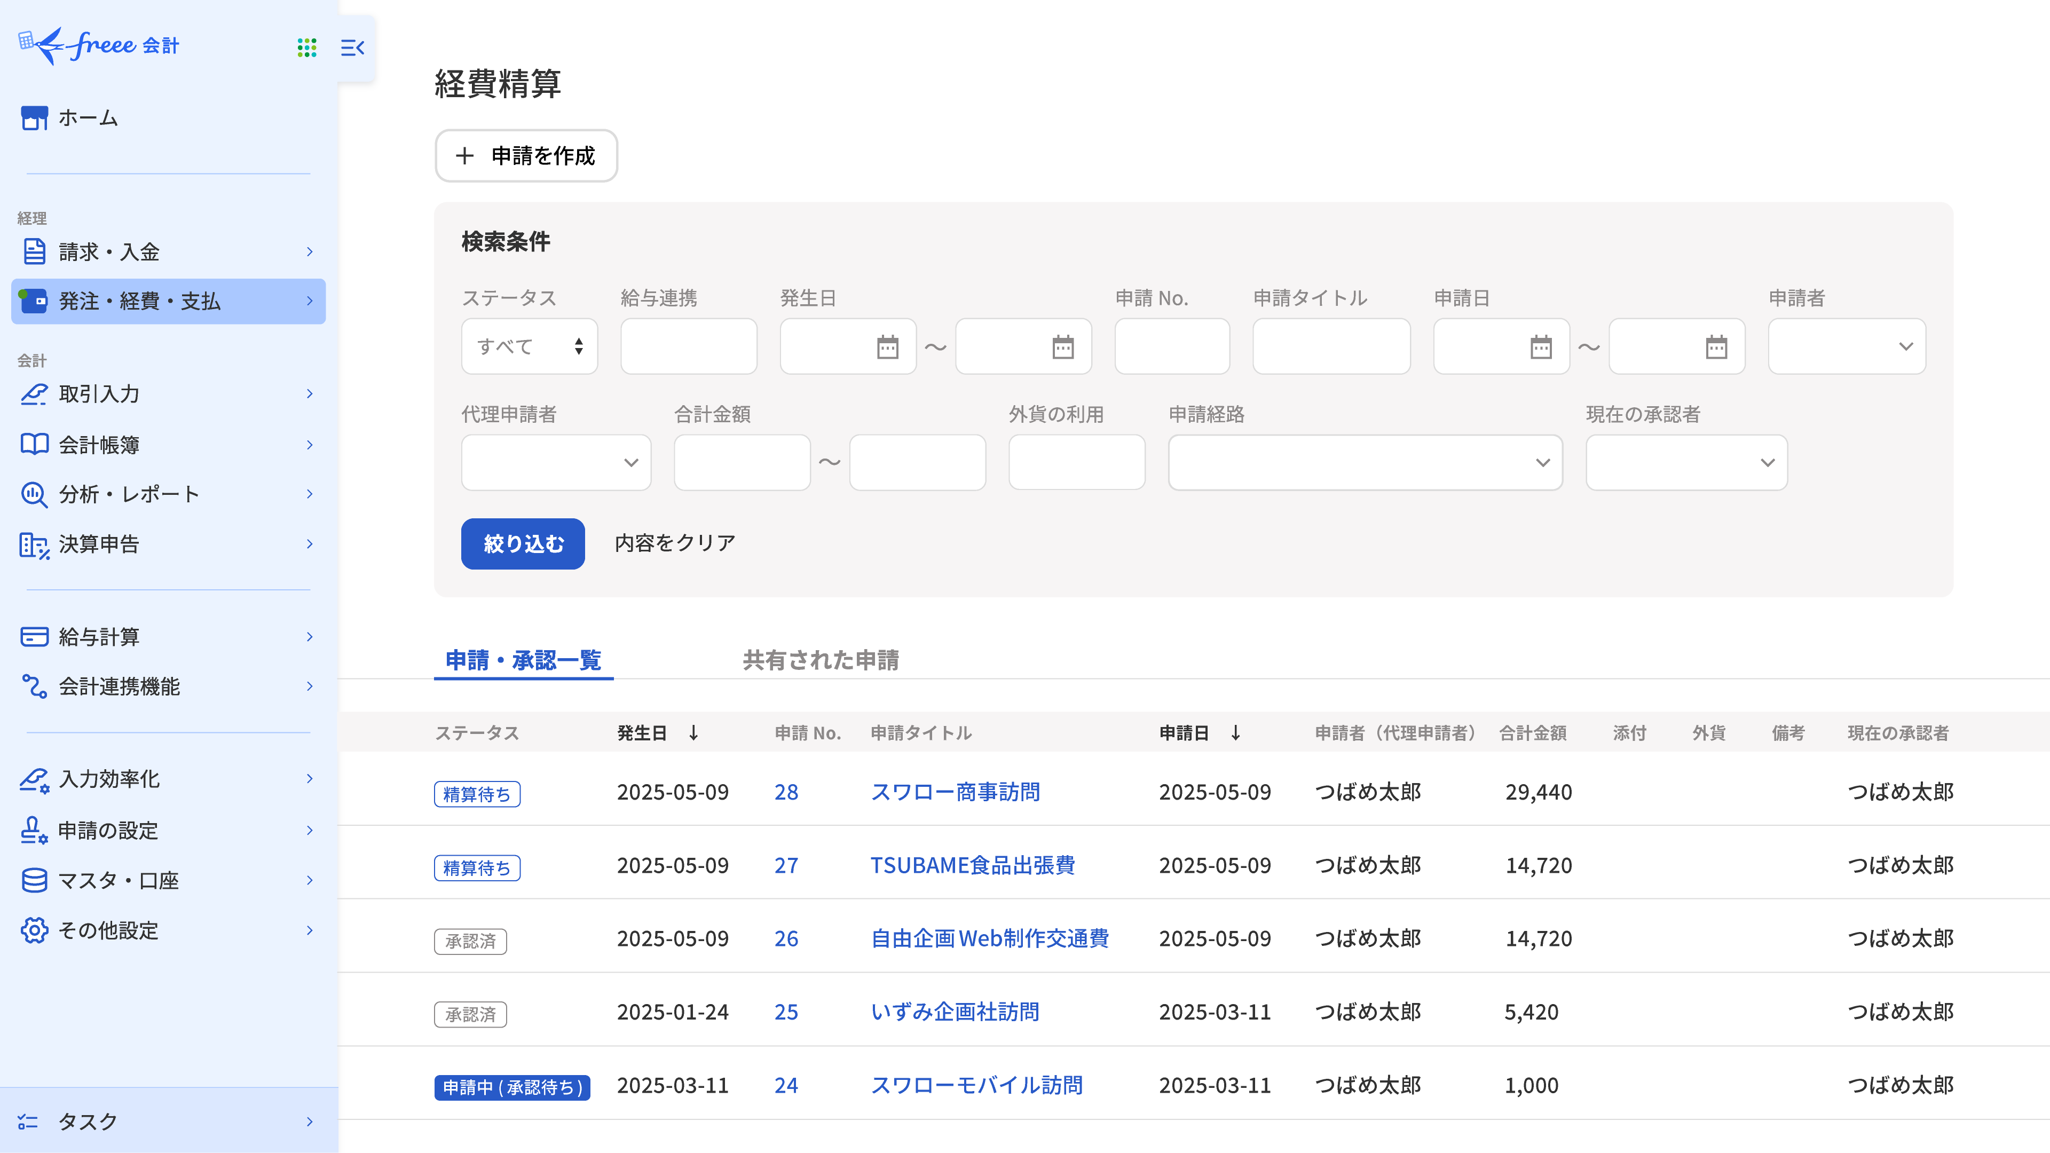This screenshot has width=2050, height=1153.
Task: Open the 申請者 dropdown
Action: click(x=1846, y=347)
